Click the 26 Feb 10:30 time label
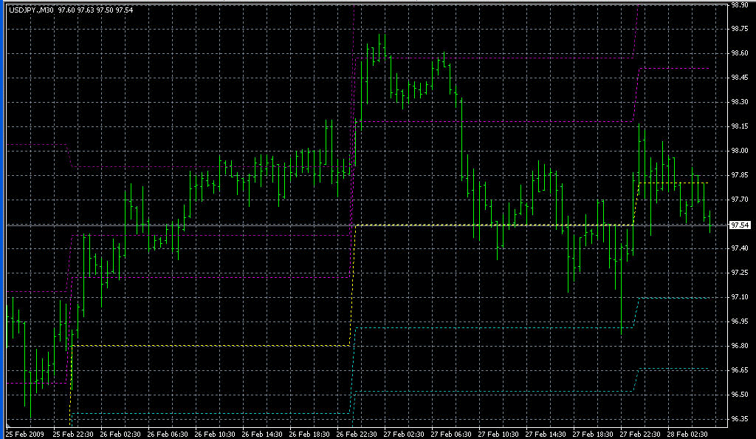Screen dimensions: 756x439 [215, 432]
